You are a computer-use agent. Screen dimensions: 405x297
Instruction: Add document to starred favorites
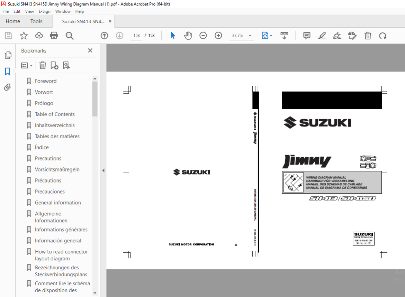[24, 36]
